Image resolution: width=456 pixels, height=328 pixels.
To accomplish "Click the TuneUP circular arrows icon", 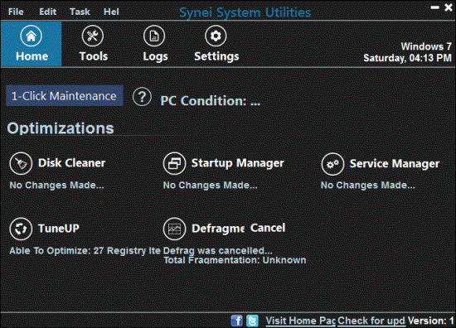I will tap(21, 229).
